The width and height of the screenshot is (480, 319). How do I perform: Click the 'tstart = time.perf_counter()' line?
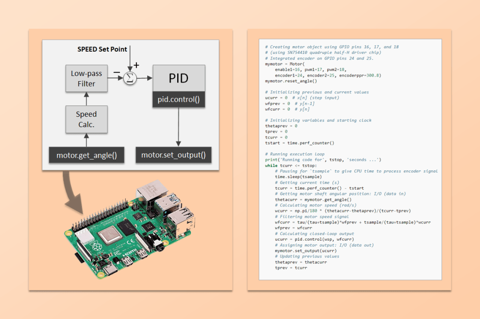[x=300, y=143]
